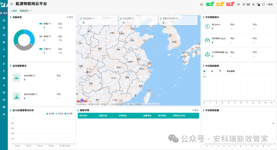Image resolution: width=277 pixels, height=150 pixels.
Task: Open the monitor screen icon in the sidebar
Action: point(4,78)
